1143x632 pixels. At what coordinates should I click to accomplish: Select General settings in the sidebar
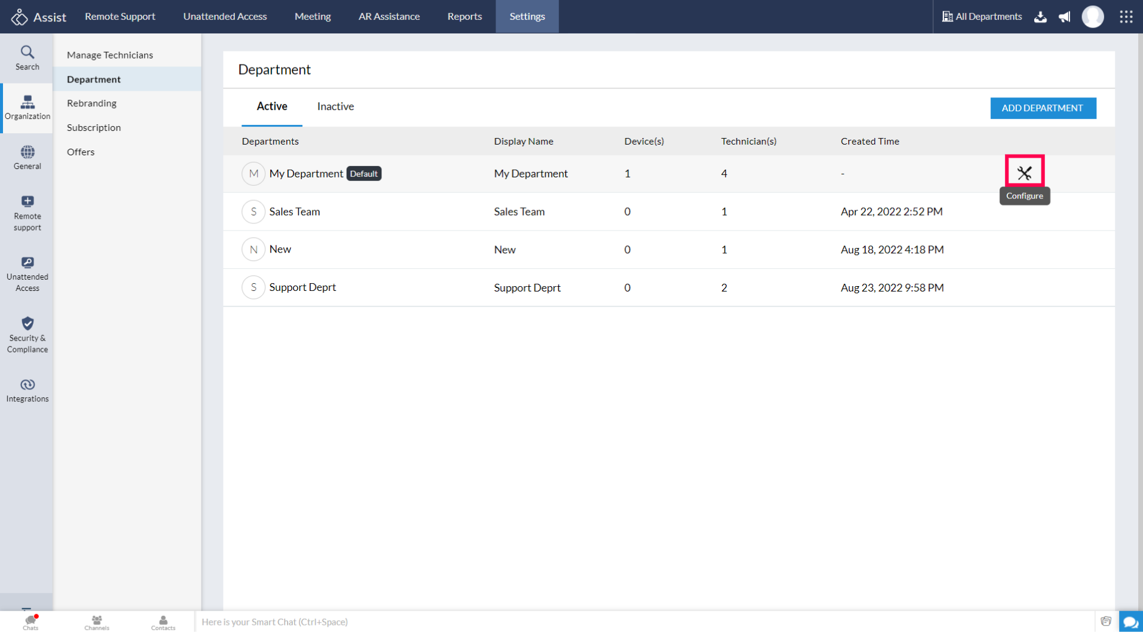(27, 158)
